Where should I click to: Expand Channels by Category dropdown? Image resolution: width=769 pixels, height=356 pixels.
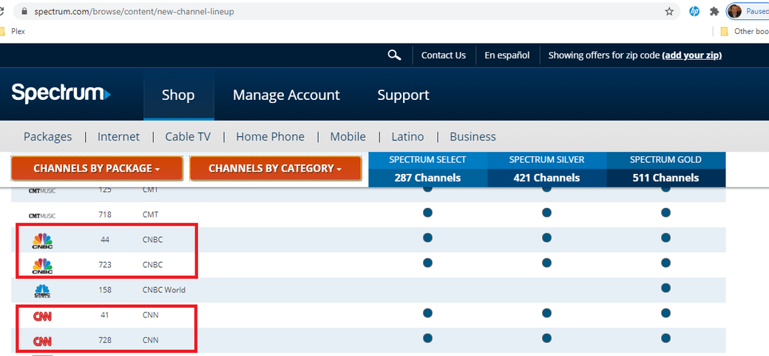[x=275, y=169]
